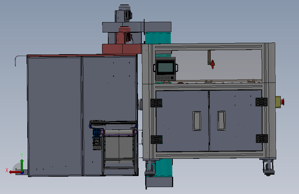The image size is (299, 194).
Task: Click the silver roller on the small conveyor
Action: 118,132
